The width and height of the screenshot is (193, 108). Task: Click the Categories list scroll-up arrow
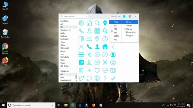76,74
